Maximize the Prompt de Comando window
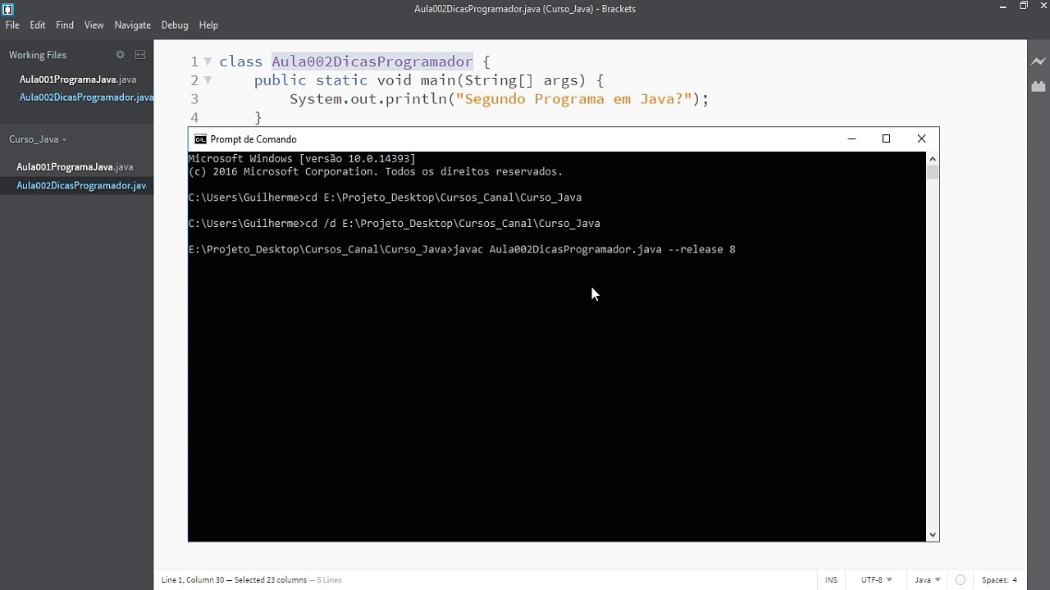The image size is (1050, 590). point(886,139)
